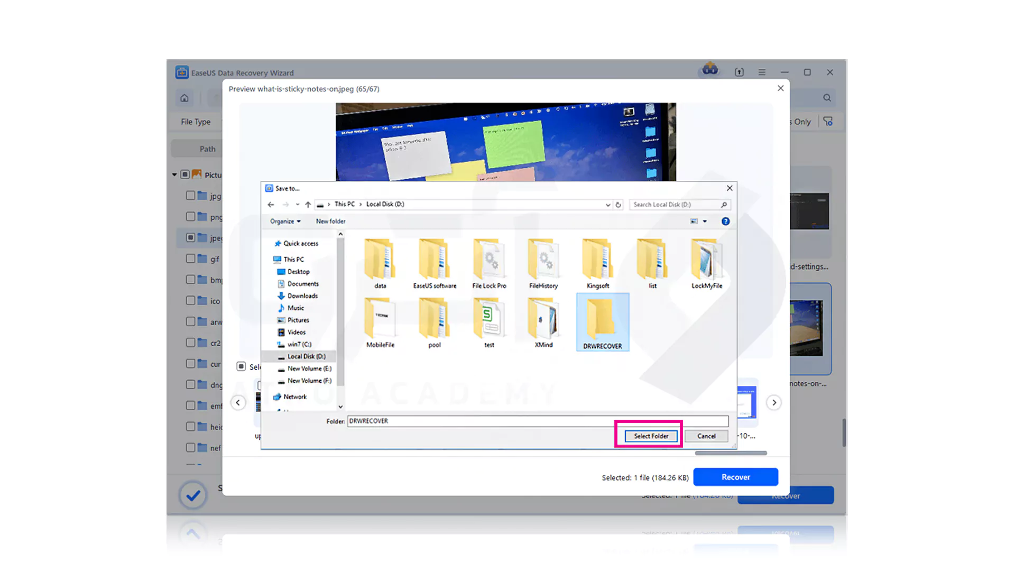
Task: Open the data folder
Action: 380,264
